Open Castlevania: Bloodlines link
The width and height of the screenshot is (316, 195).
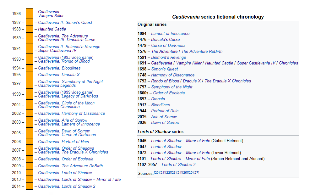(59, 68)
